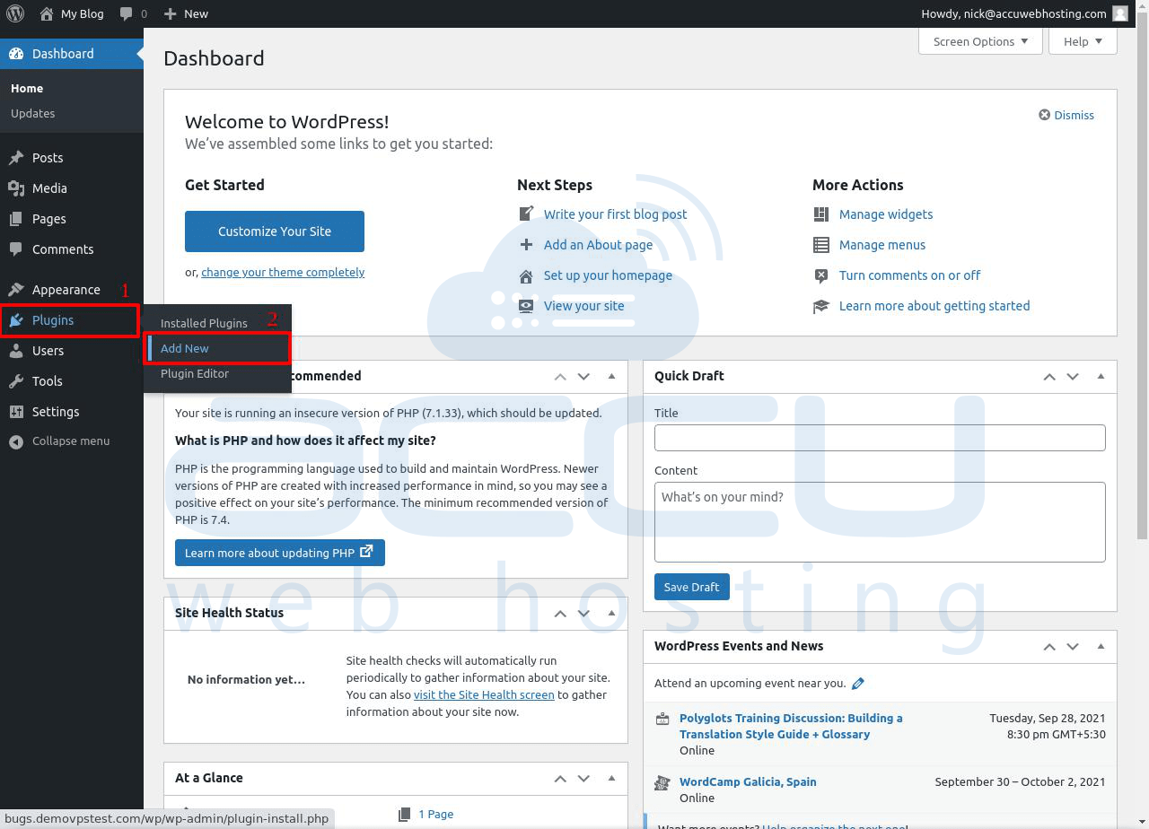Collapse the PHP Update Recommended panel
The height and width of the screenshot is (829, 1149).
pyautogui.click(x=612, y=377)
